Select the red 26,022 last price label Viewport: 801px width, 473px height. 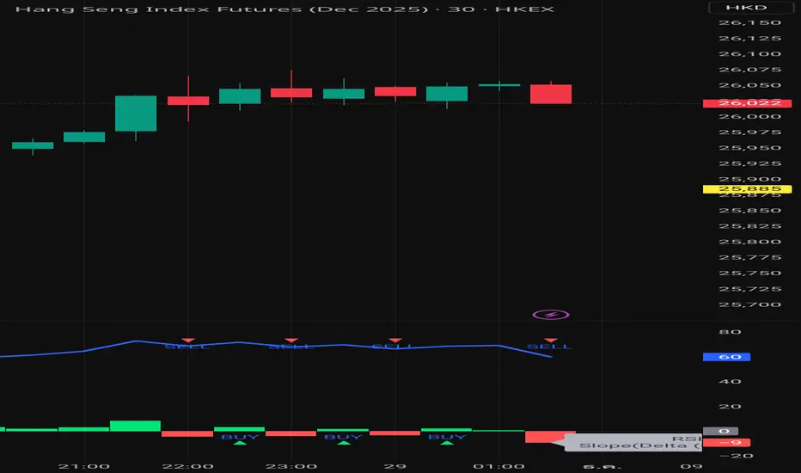pos(747,103)
